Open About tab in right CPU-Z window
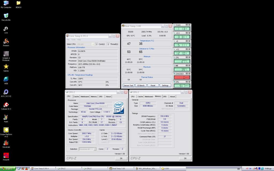274x171 pixels. 172,96
